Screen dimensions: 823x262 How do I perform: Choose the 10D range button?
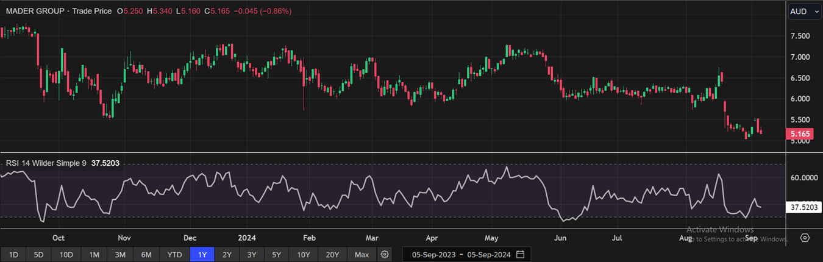(x=66, y=254)
